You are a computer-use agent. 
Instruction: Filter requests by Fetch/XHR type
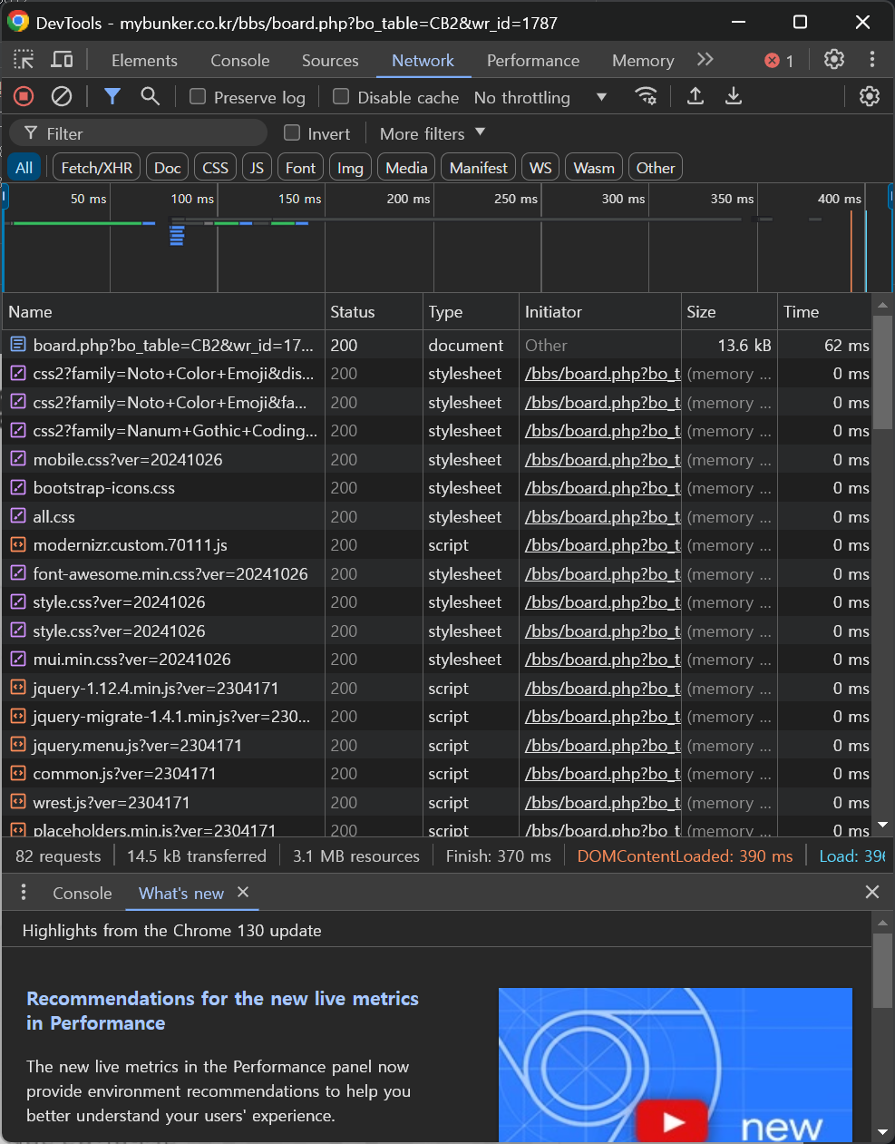[97, 168]
